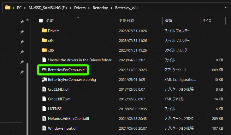Viewport: 231px width, 135px height.
Task: Select the Drivers folder name
Action: coord(54,31)
